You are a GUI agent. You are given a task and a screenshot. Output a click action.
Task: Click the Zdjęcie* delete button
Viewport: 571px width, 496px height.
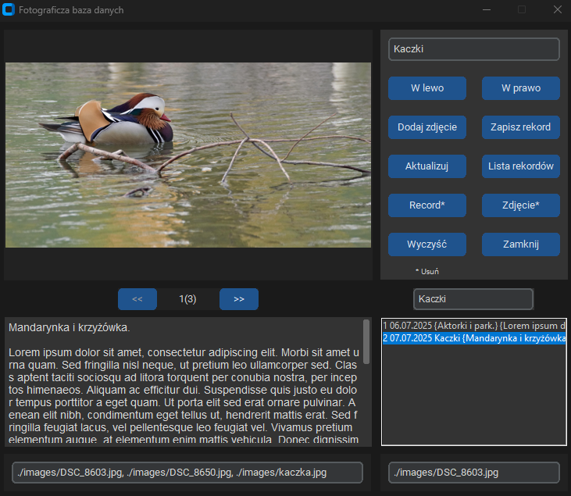(x=521, y=205)
